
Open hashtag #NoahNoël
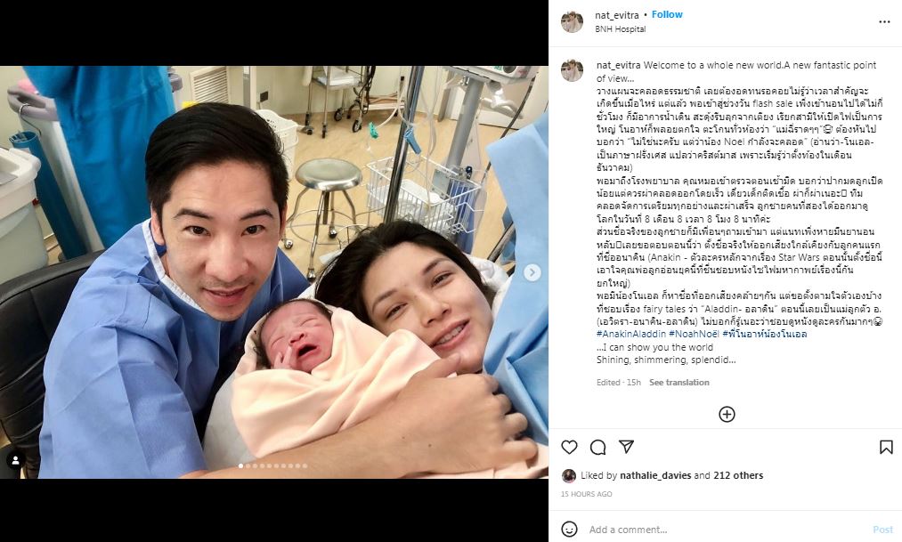[694, 334]
